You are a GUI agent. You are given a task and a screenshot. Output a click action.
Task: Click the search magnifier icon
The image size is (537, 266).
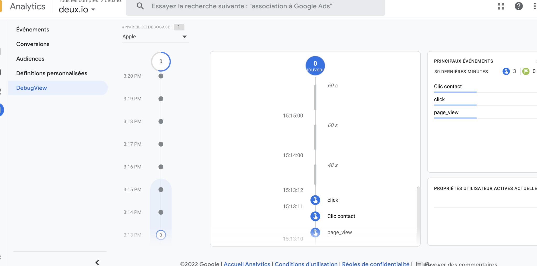coord(140,6)
